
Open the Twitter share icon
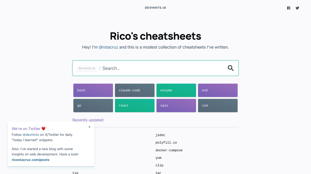click(297, 8)
